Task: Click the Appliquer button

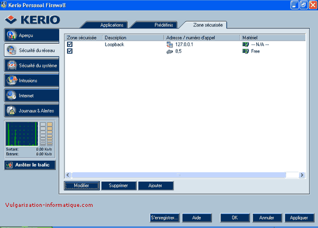Action: pos(300,217)
